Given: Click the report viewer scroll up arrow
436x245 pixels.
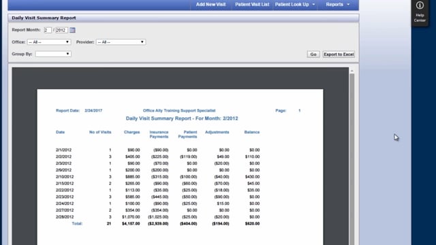Looking at the screenshot, I should pyautogui.click(x=352, y=71).
